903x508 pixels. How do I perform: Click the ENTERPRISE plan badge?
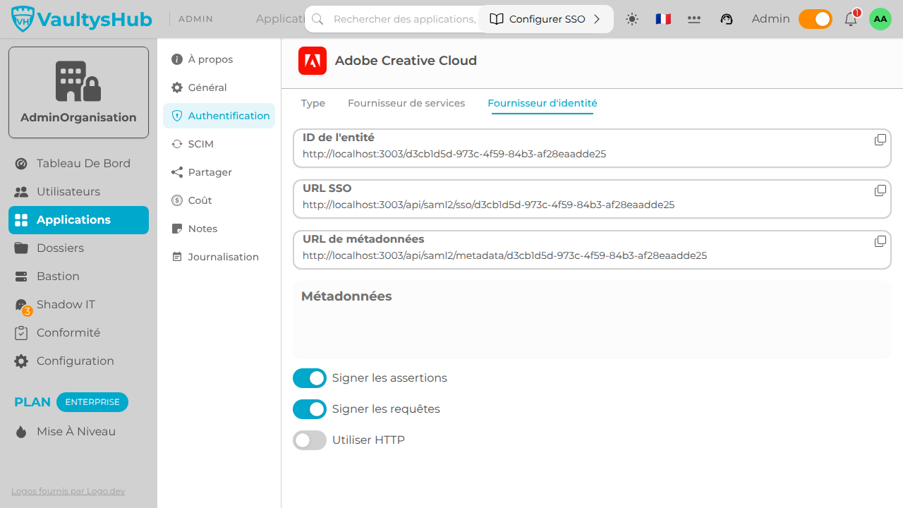pyautogui.click(x=92, y=402)
